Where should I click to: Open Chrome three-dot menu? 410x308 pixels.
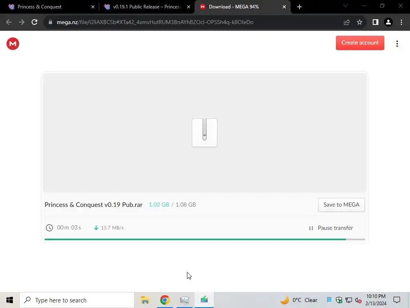click(x=401, y=22)
